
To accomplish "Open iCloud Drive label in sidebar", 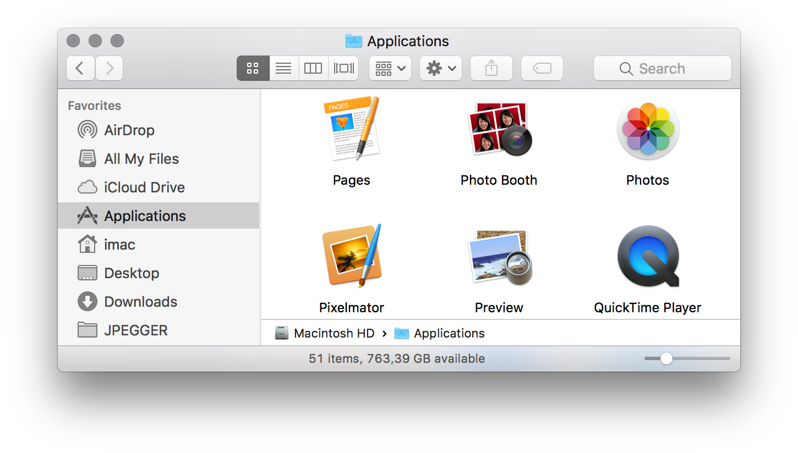I will [x=144, y=187].
